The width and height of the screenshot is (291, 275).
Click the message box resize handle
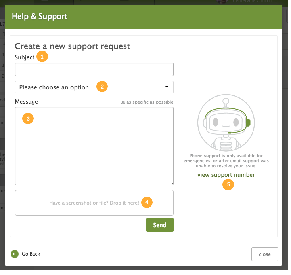pos(172,183)
